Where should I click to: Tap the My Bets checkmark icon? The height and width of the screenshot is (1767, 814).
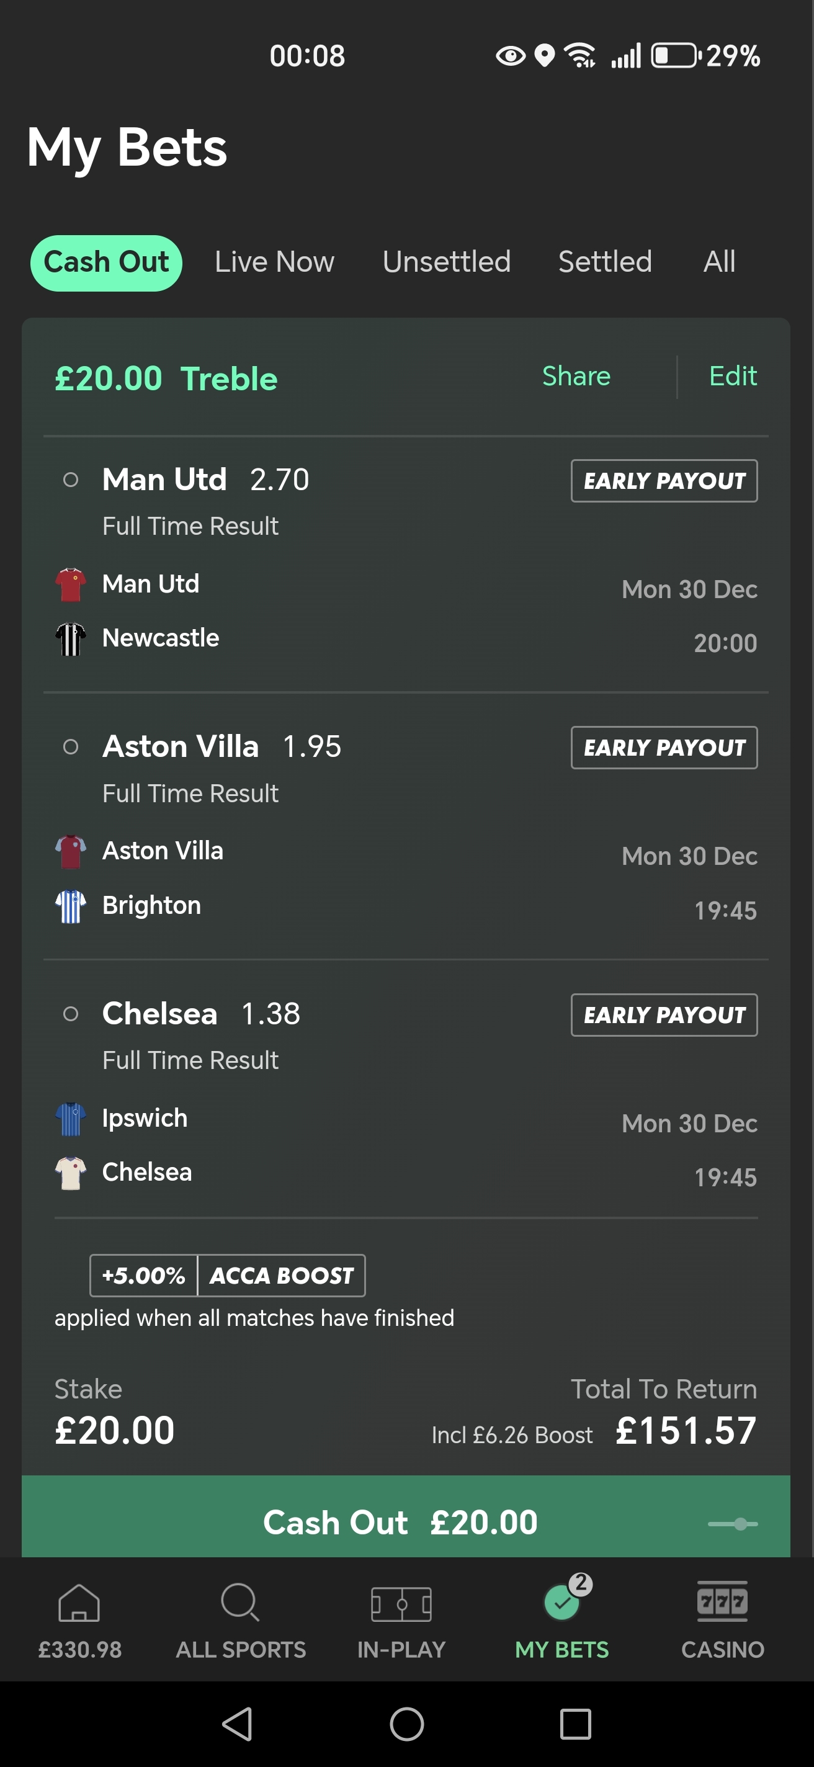click(562, 1603)
